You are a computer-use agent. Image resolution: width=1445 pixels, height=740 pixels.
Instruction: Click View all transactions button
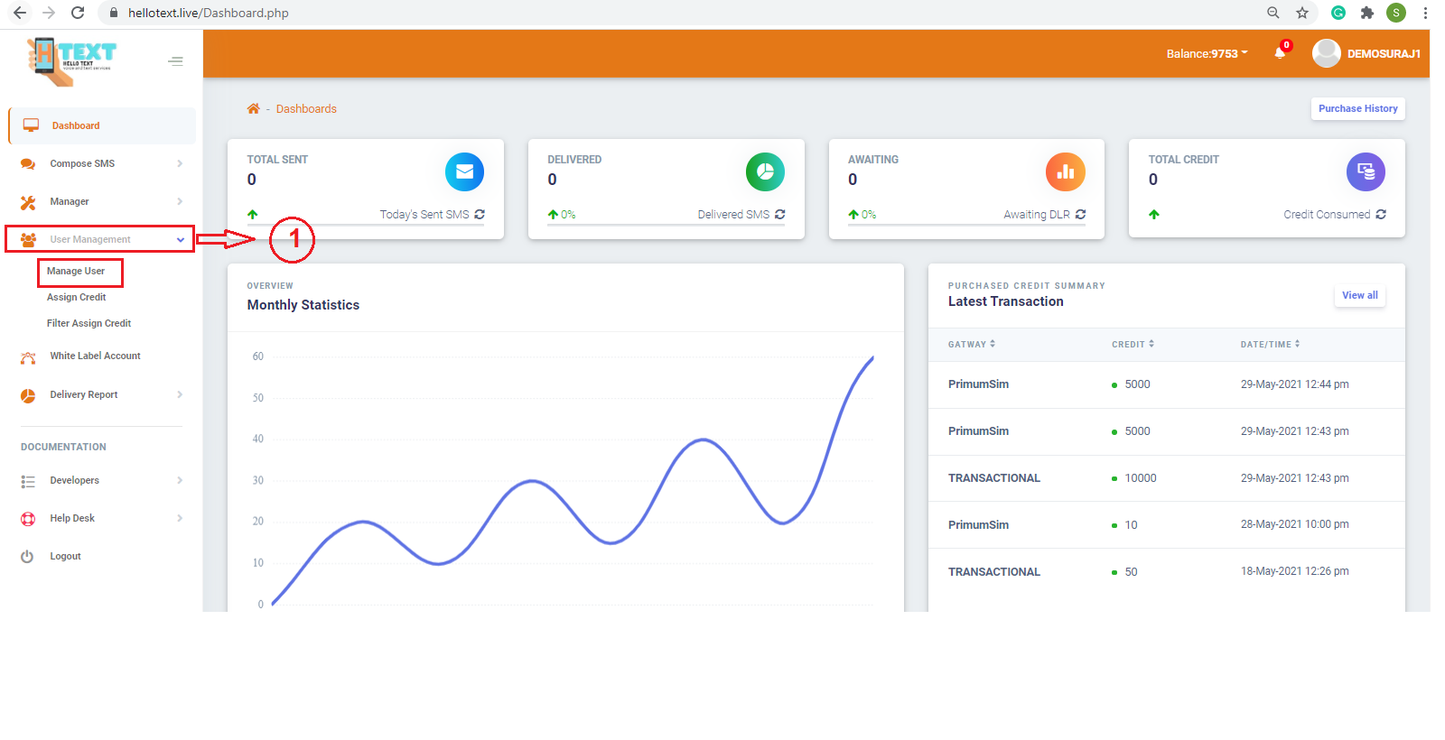click(x=1359, y=295)
